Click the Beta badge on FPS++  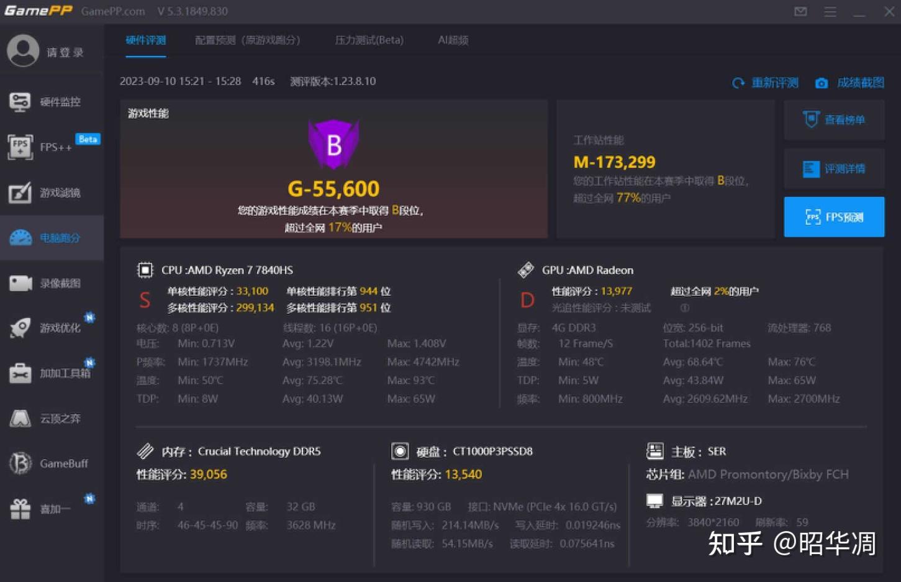point(88,139)
